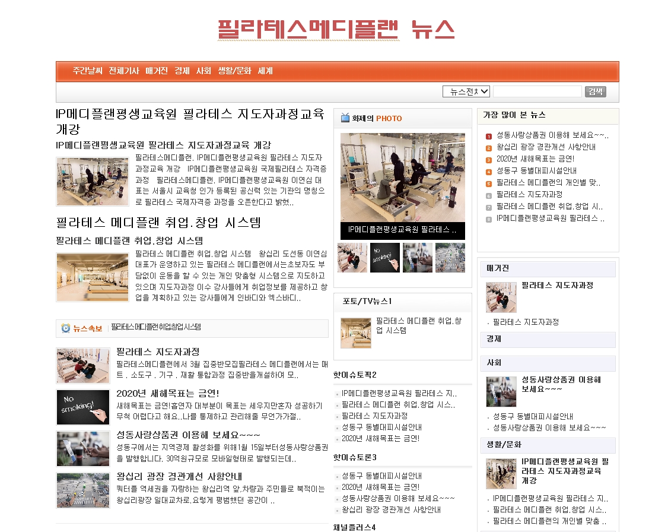Click the number 1 rank badge icon
The image size is (668, 532).
pos(489,136)
